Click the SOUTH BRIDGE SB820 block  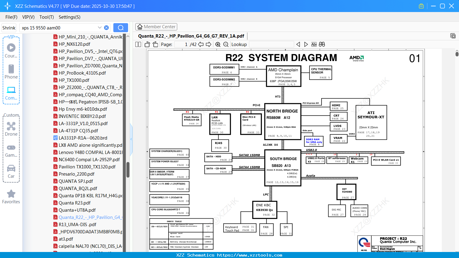pyautogui.click(x=283, y=168)
